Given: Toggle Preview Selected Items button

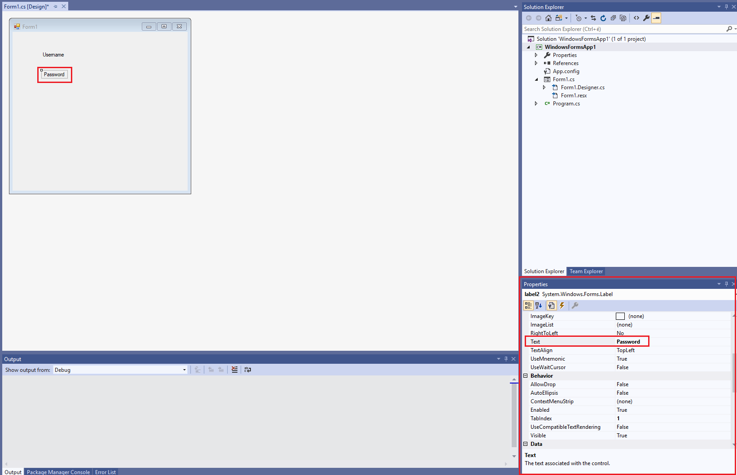Looking at the screenshot, I should 656,18.
